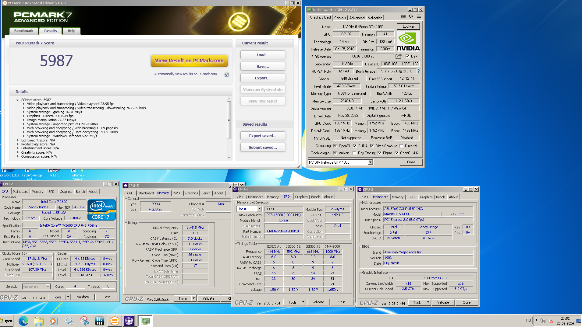
Task: Click the Show Desktop icon near the clock
Action: (579, 321)
